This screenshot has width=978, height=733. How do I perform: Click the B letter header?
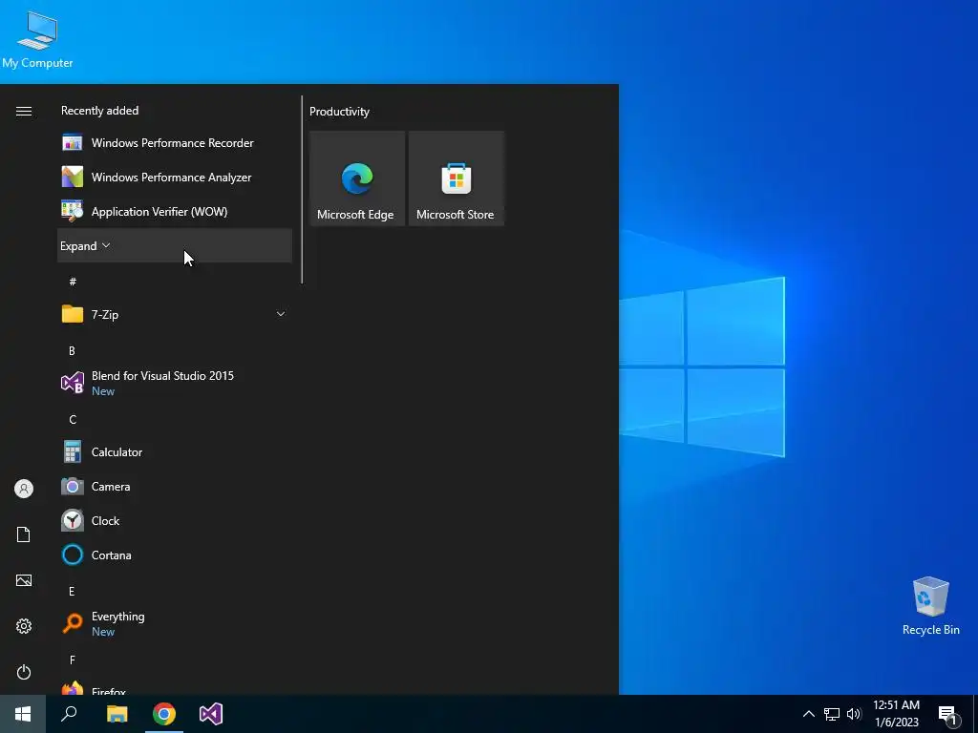[72, 351]
